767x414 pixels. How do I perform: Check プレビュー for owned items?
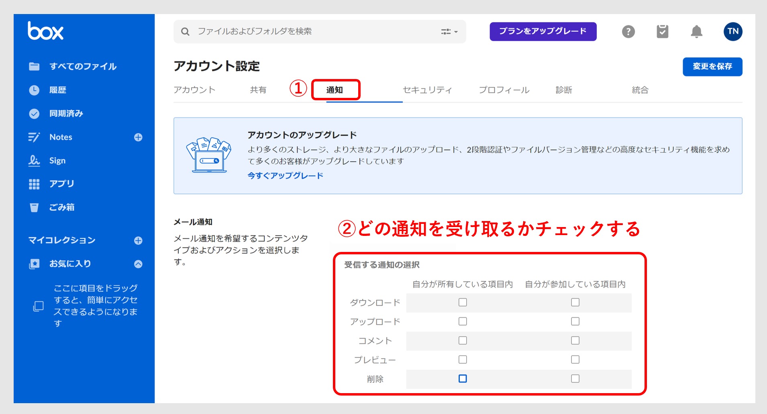[463, 359]
